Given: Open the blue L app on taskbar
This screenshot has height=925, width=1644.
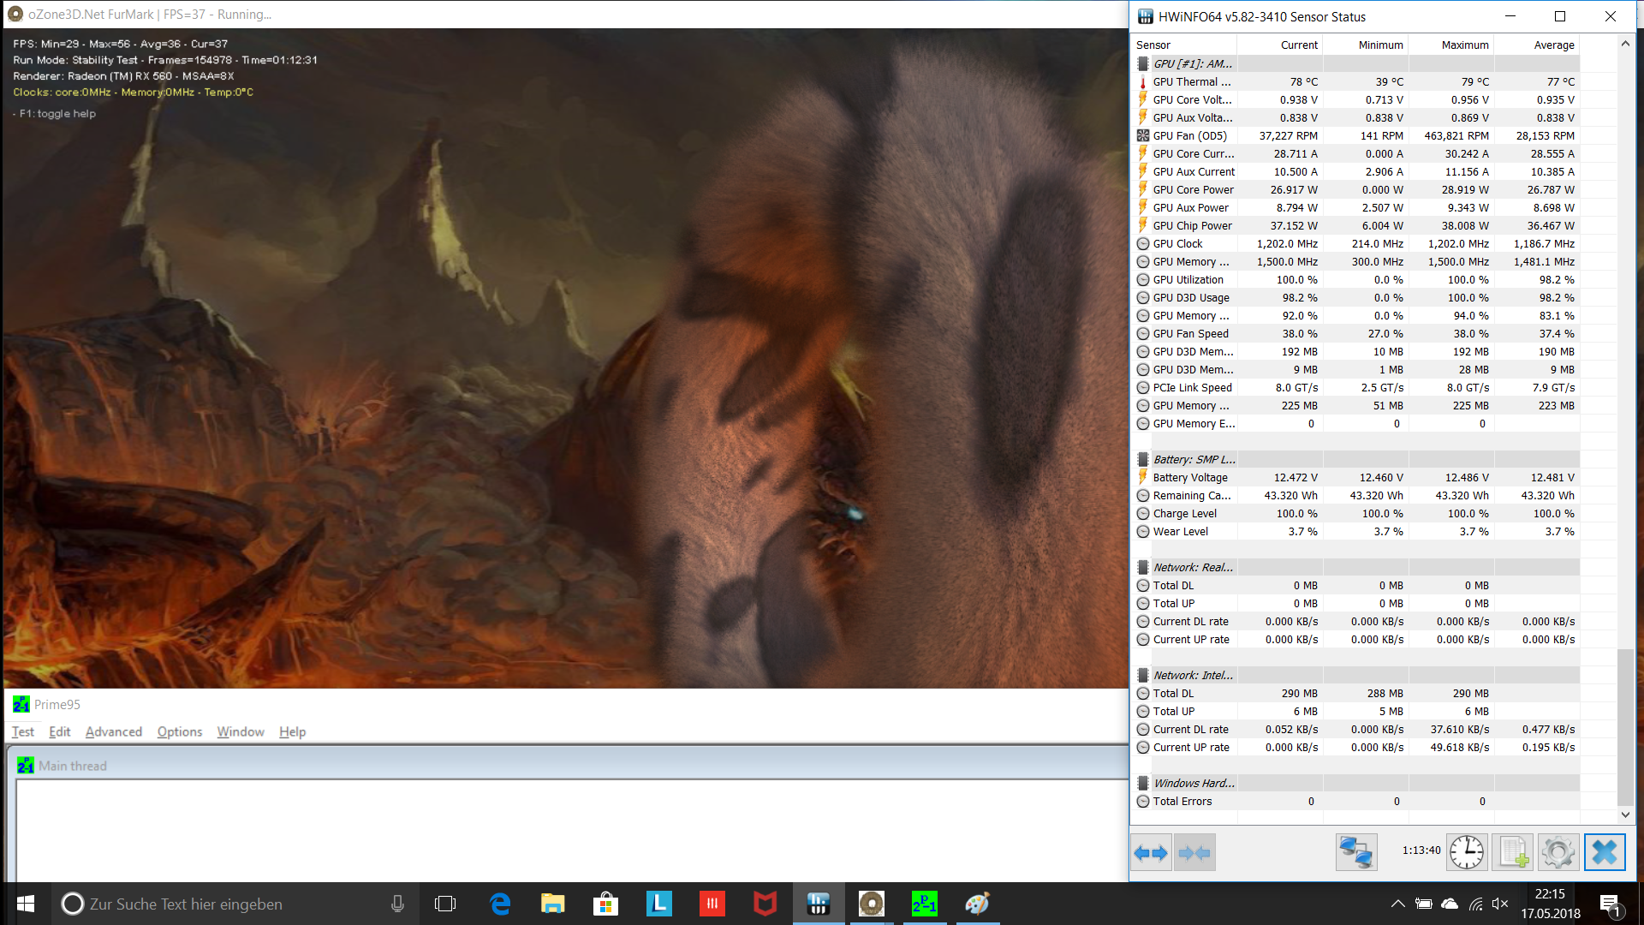Looking at the screenshot, I should [659, 904].
